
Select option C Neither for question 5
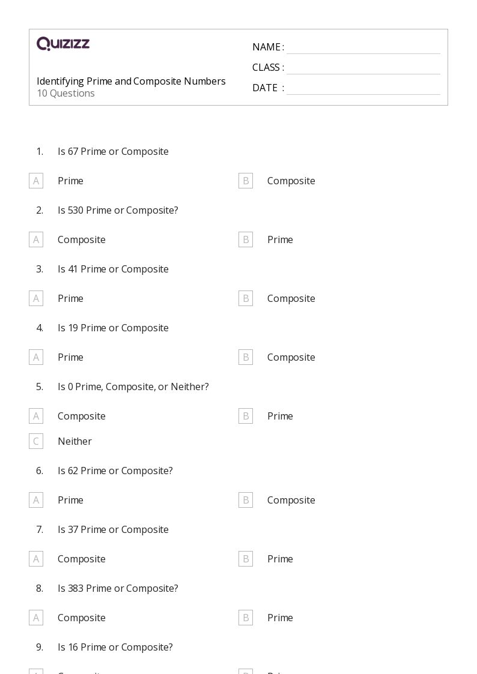(x=36, y=441)
